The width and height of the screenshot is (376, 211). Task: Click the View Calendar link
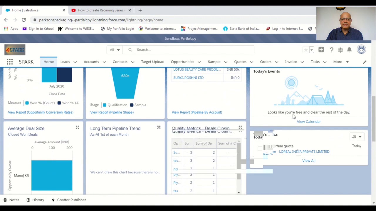(309, 122)
